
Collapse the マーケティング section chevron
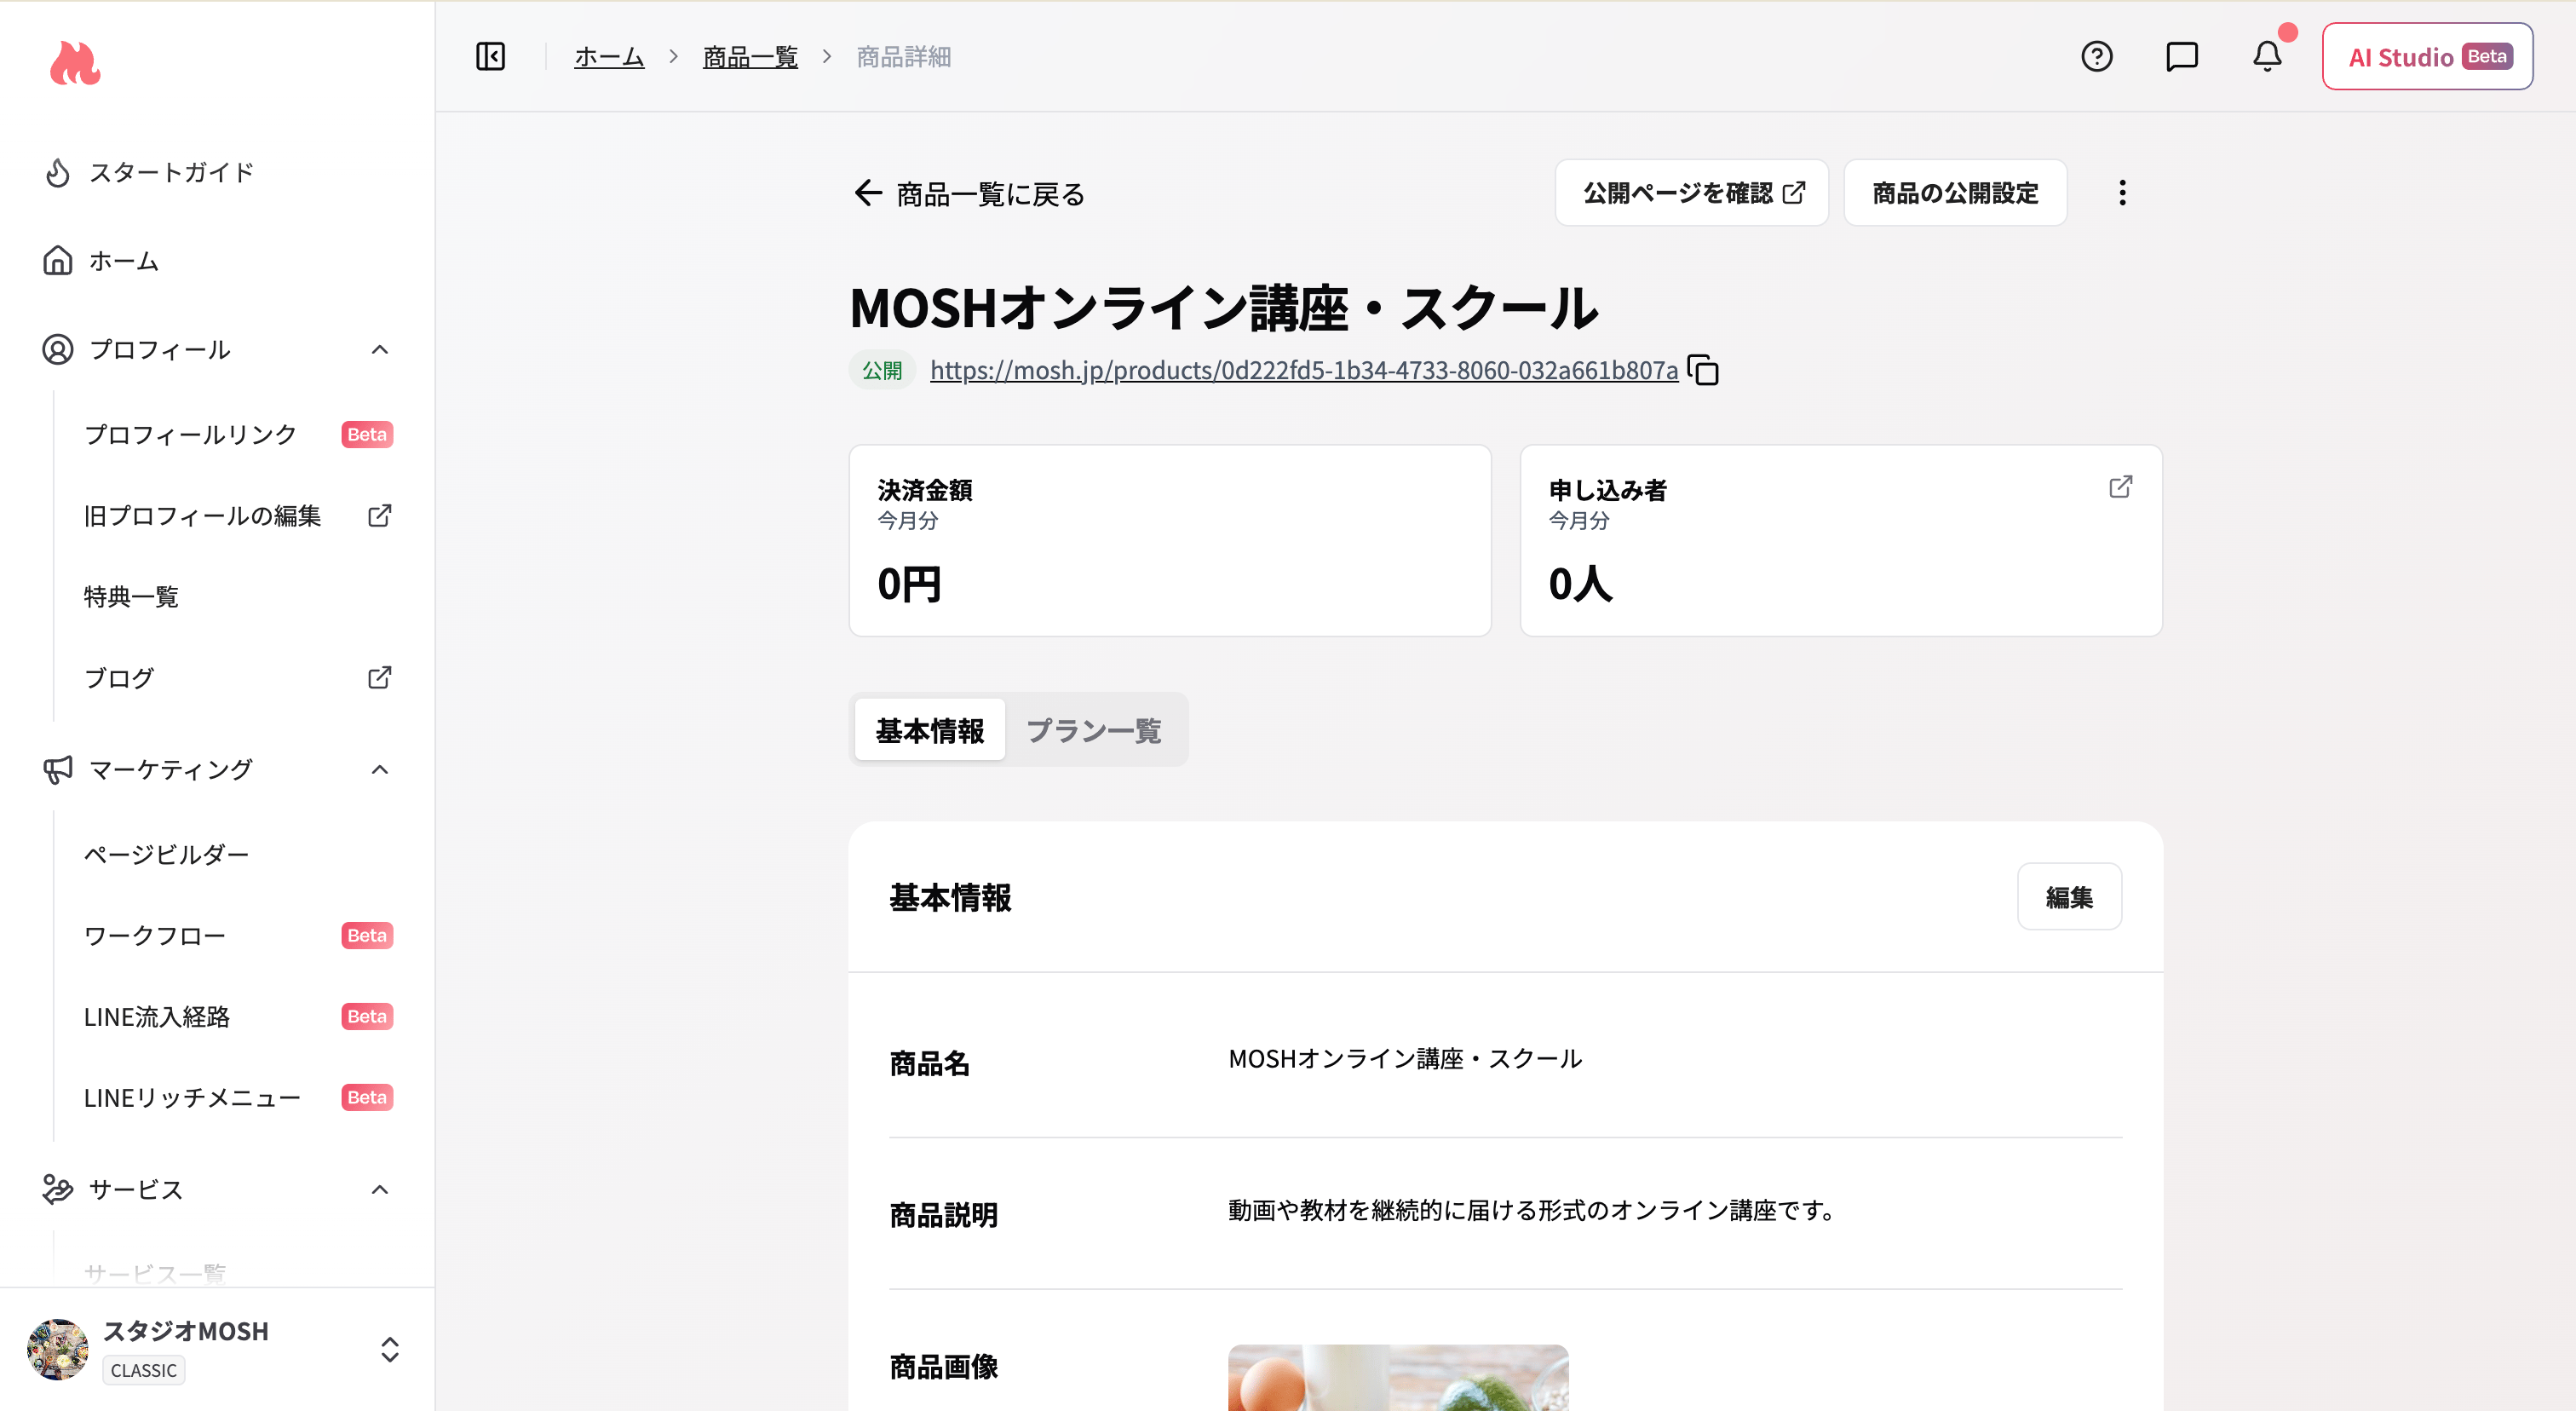point(379,770)
